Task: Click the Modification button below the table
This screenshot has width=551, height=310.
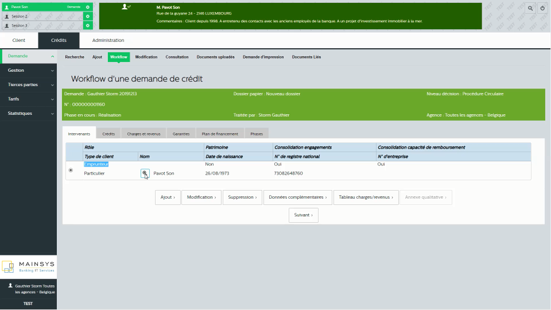Action: (201, 197)
